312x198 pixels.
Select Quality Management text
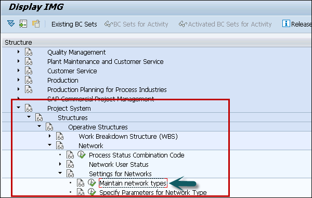coord(76,52)
